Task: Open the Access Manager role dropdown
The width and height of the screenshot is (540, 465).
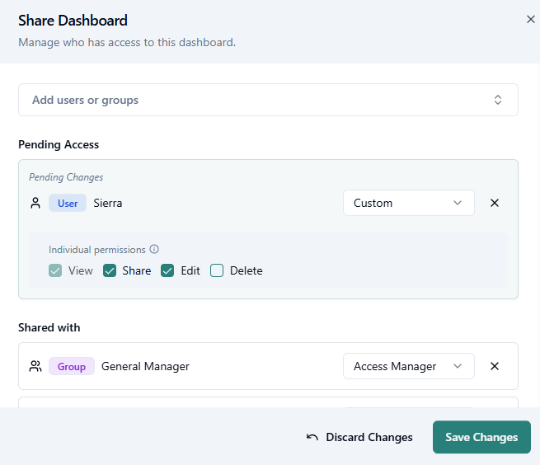Action: coord(408,366)
